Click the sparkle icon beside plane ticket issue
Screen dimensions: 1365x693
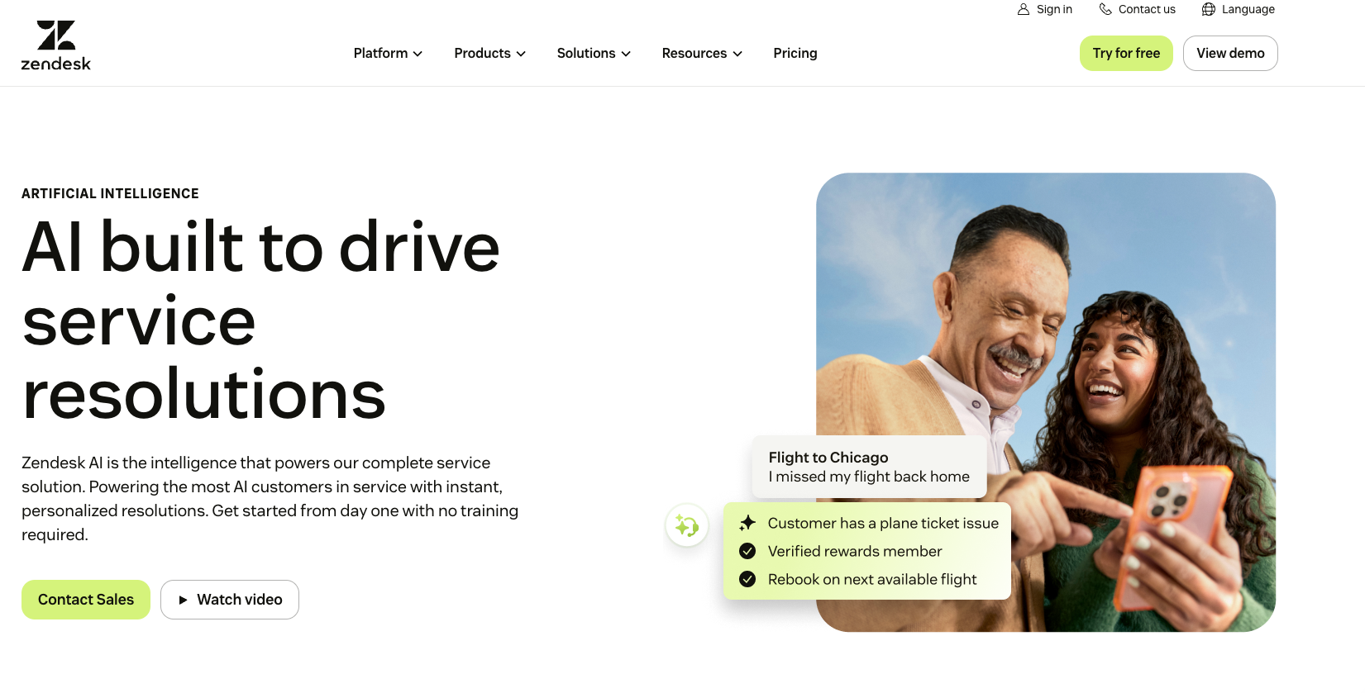click(747, 523)
